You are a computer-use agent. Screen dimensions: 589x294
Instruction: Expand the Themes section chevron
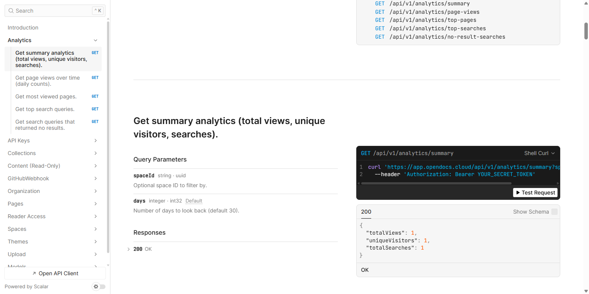95,242
